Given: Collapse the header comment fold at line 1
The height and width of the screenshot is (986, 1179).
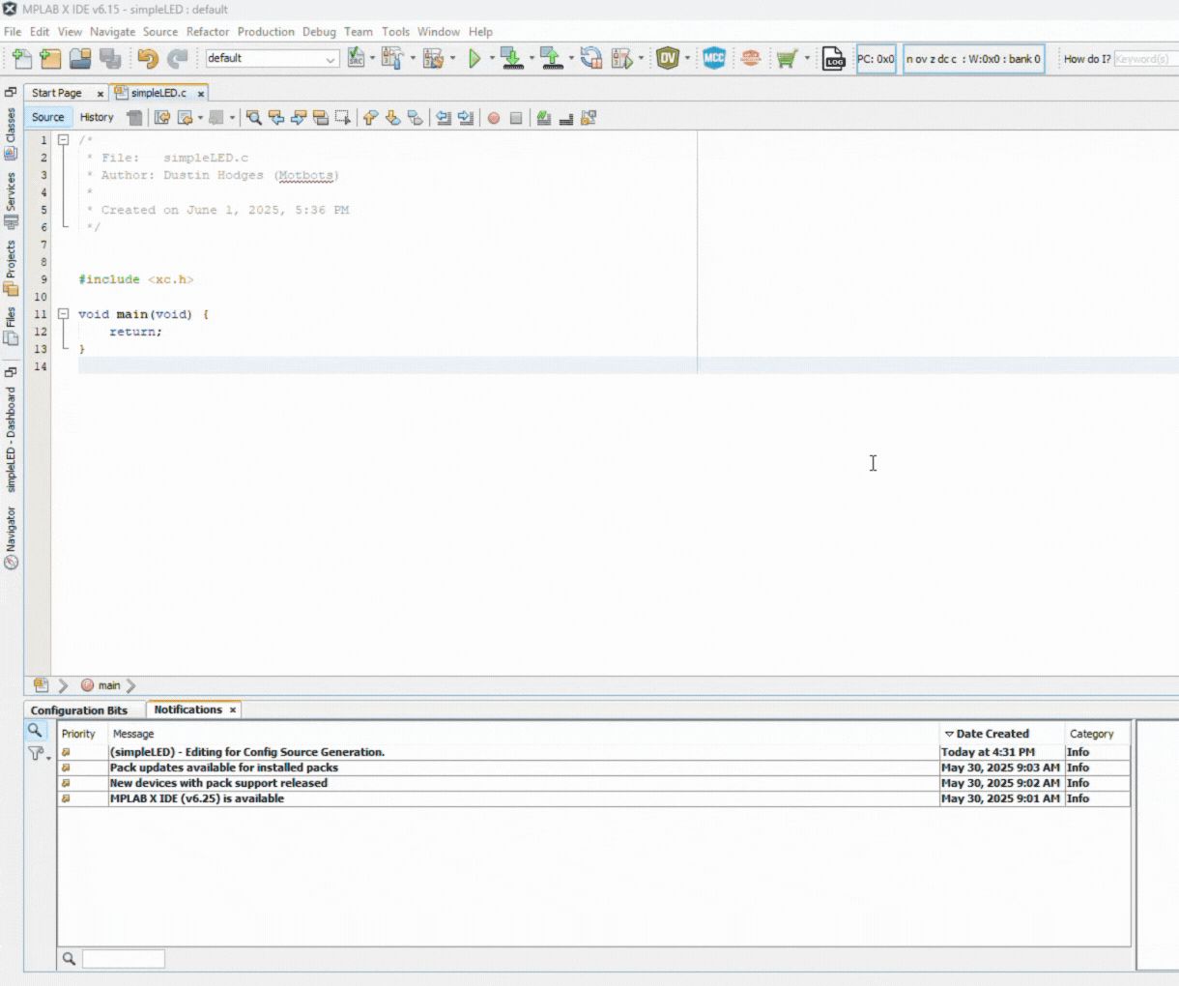Looking at the screenshot, I should tap(63, 140).
